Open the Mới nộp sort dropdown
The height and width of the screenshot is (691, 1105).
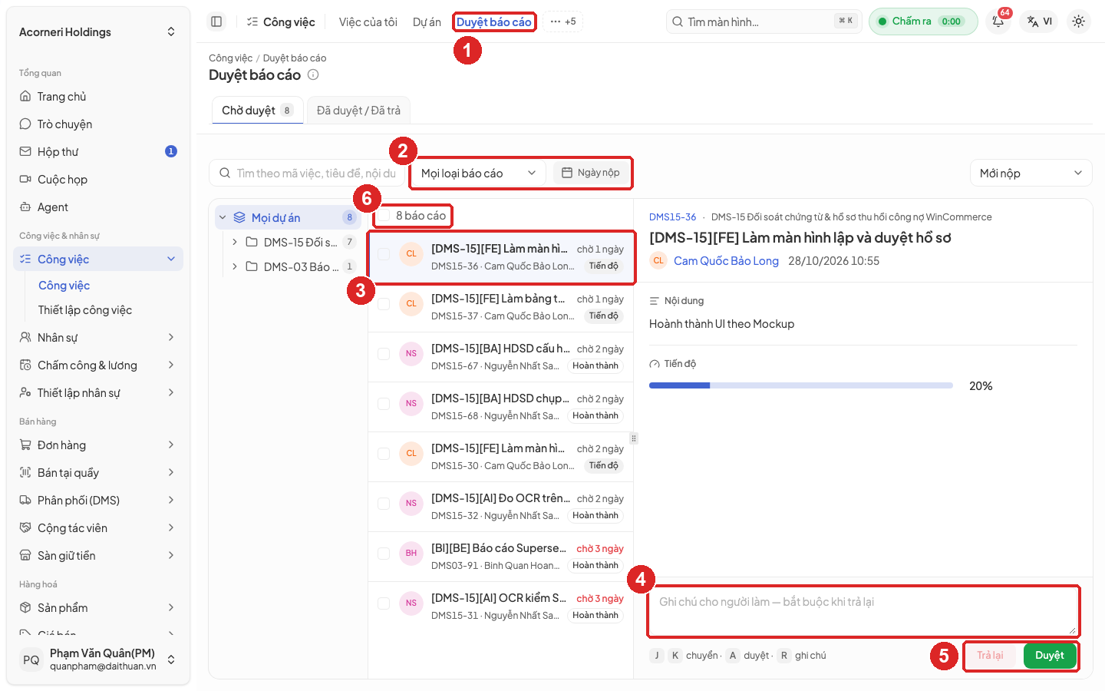point(1031,174)
